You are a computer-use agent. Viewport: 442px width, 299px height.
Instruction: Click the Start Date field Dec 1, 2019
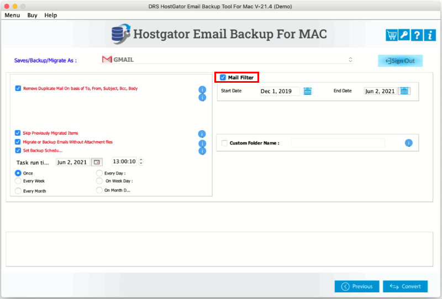pyautogui.click(x=280, y=91)
